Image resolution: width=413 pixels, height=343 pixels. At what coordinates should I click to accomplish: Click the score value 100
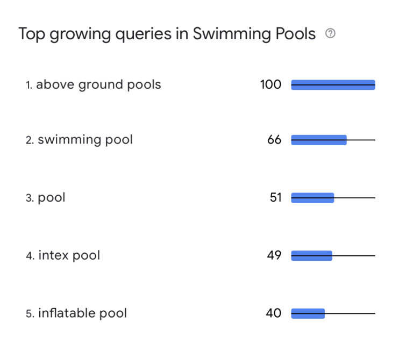coord(270,84)
